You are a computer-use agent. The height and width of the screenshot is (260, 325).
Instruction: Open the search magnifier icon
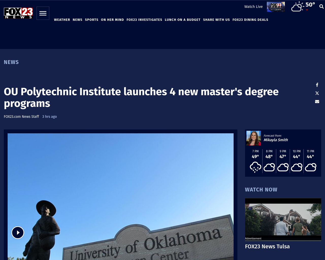(321, 7)
